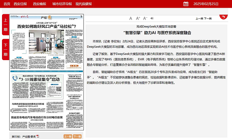
Task: Click subtitle 完成DeepSeek大模型本地部署
Action: click(156, 27)
